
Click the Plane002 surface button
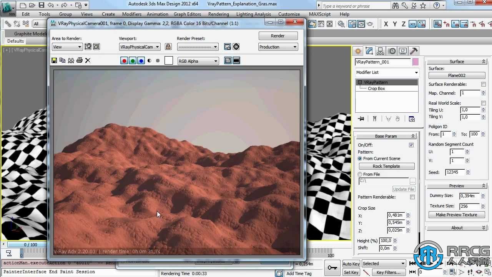(x=457, y=75)
